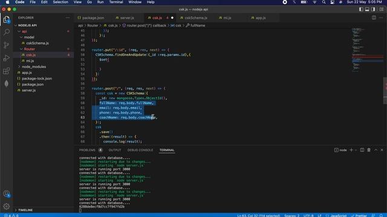Open the Explorer view in activity bar
Screen dimensions: 387x217
click(x=7, y=20)
